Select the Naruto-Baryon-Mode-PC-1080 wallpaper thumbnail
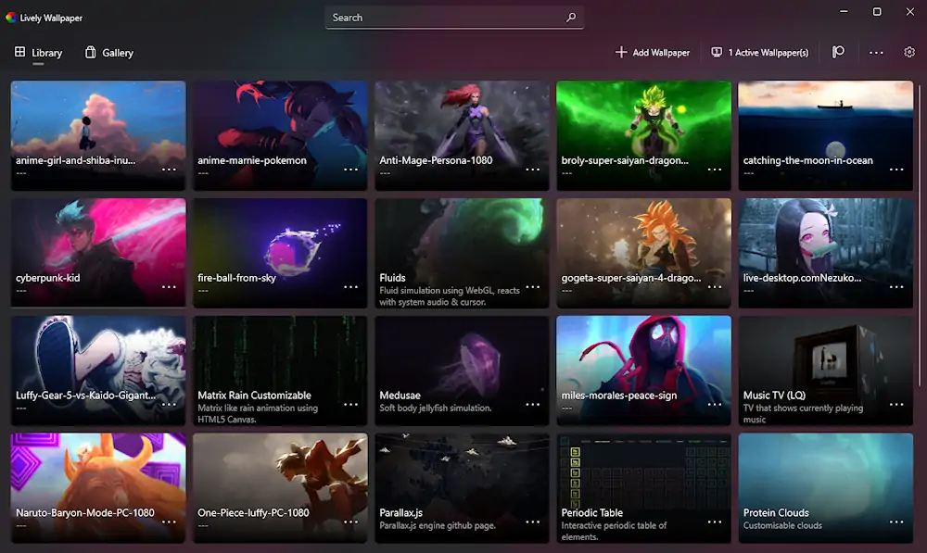 (x=98, y=488)
